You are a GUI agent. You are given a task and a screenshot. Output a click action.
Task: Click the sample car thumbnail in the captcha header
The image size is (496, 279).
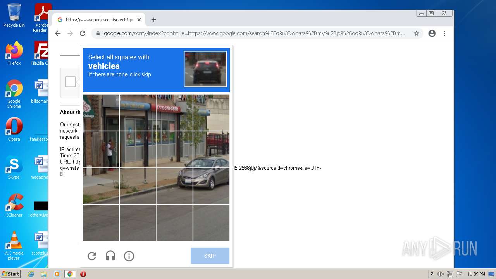(x=205, y=69)
